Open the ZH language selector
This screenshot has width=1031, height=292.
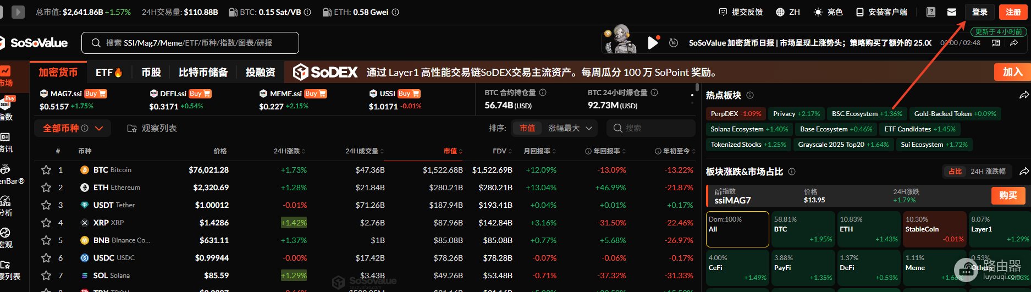pos(788,12)
